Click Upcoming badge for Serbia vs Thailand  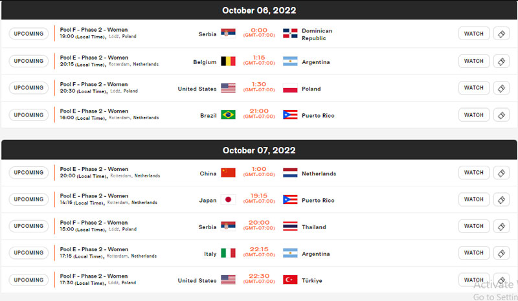coord(28,226)
